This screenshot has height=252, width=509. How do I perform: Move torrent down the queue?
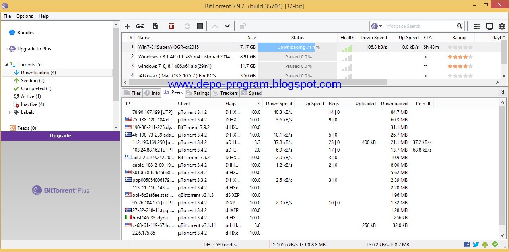(227, 26)
